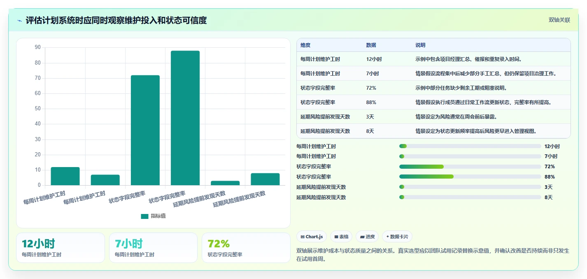Click the description mentioning 项目经理汇总
Screen dimensions: 587x279
pyautogui.click(x=469, y=59)
